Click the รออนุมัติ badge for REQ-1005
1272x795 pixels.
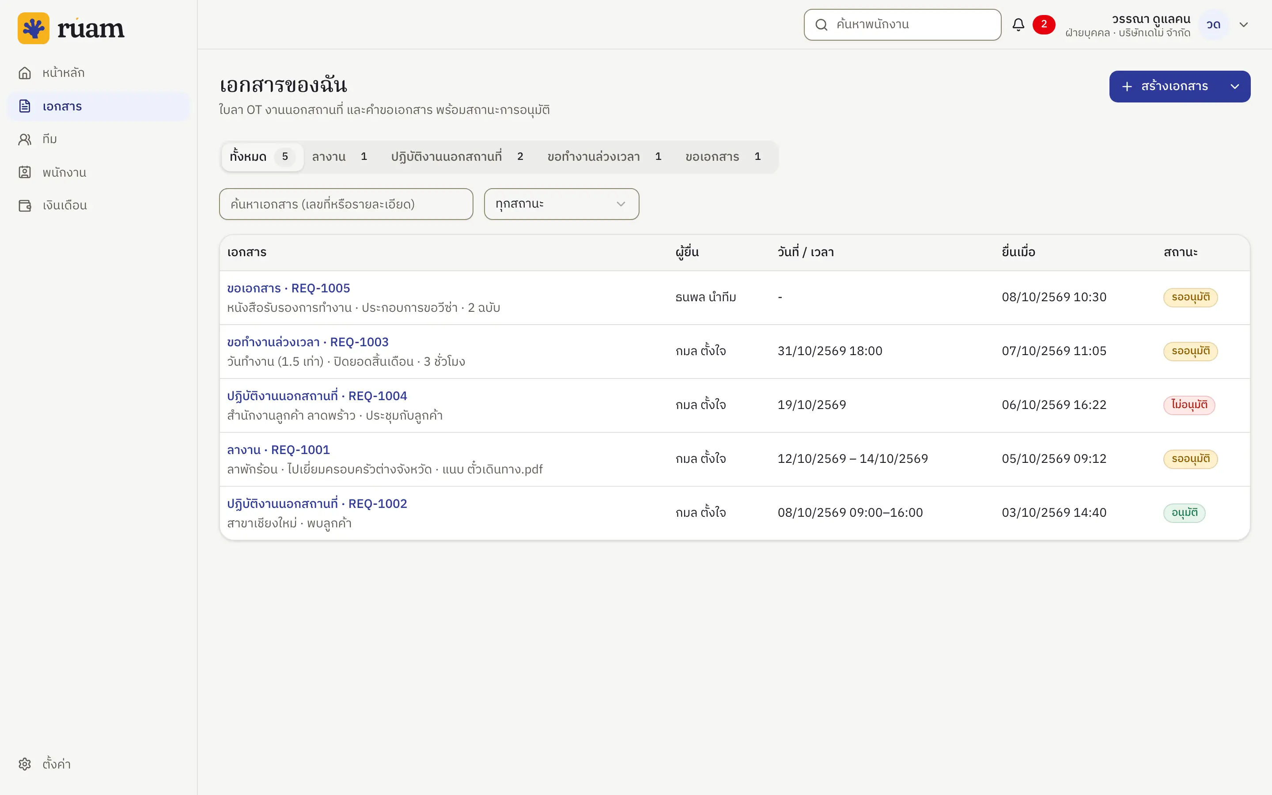click(x=1190, y=298)
